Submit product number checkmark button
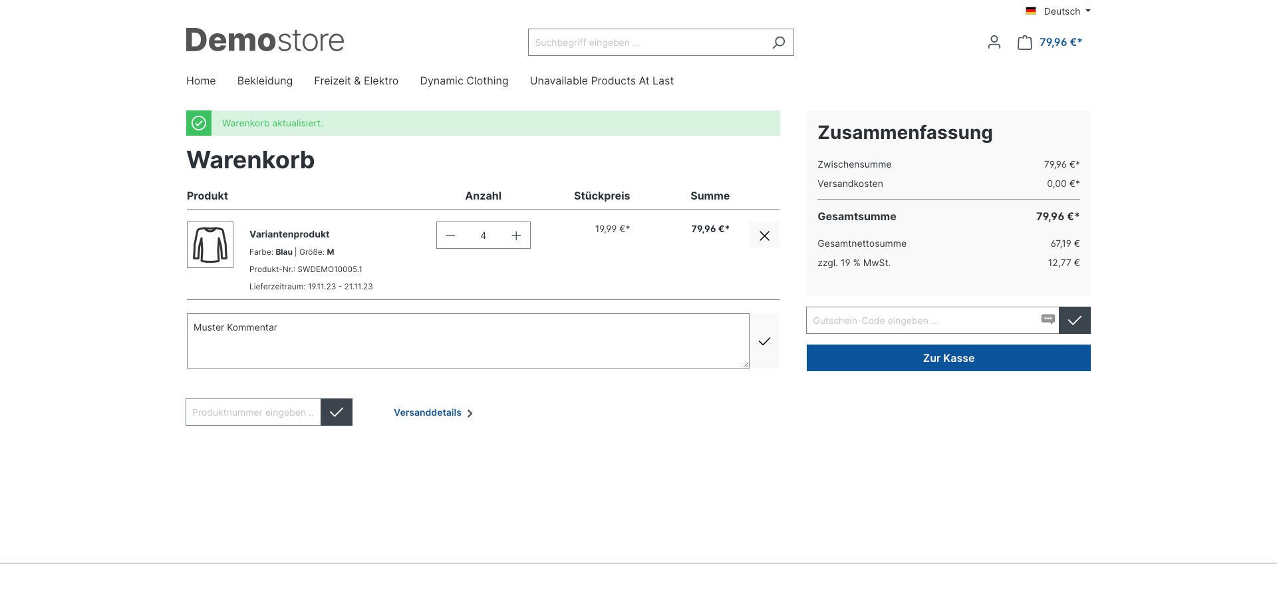 [337, 412]
